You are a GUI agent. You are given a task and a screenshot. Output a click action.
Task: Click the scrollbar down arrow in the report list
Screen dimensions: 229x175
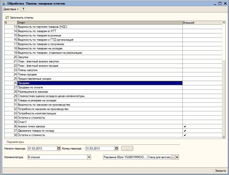pos(224,137)
